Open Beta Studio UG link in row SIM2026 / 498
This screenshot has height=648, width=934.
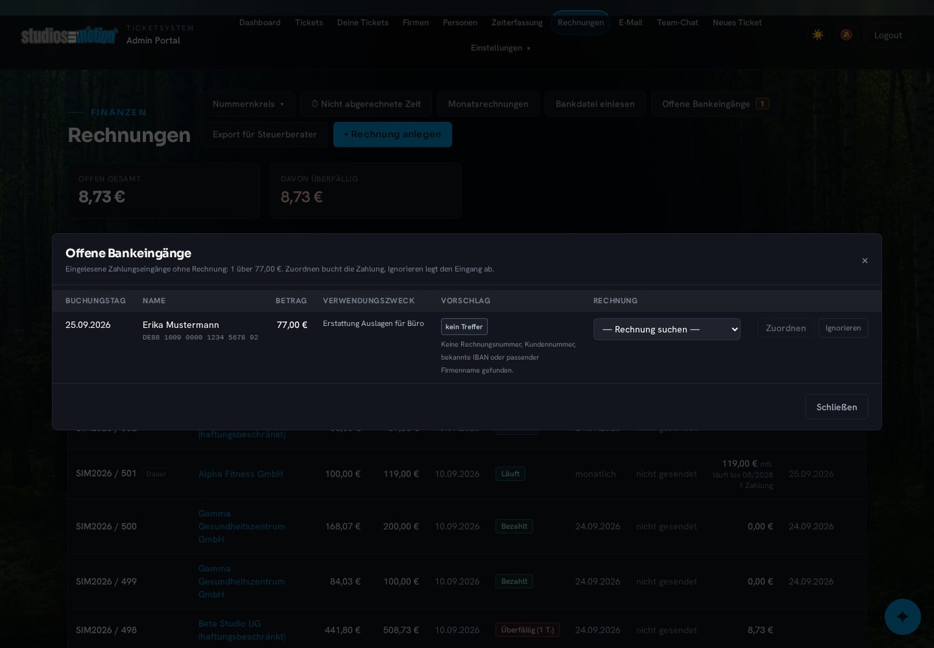click(x=242, y=630)
